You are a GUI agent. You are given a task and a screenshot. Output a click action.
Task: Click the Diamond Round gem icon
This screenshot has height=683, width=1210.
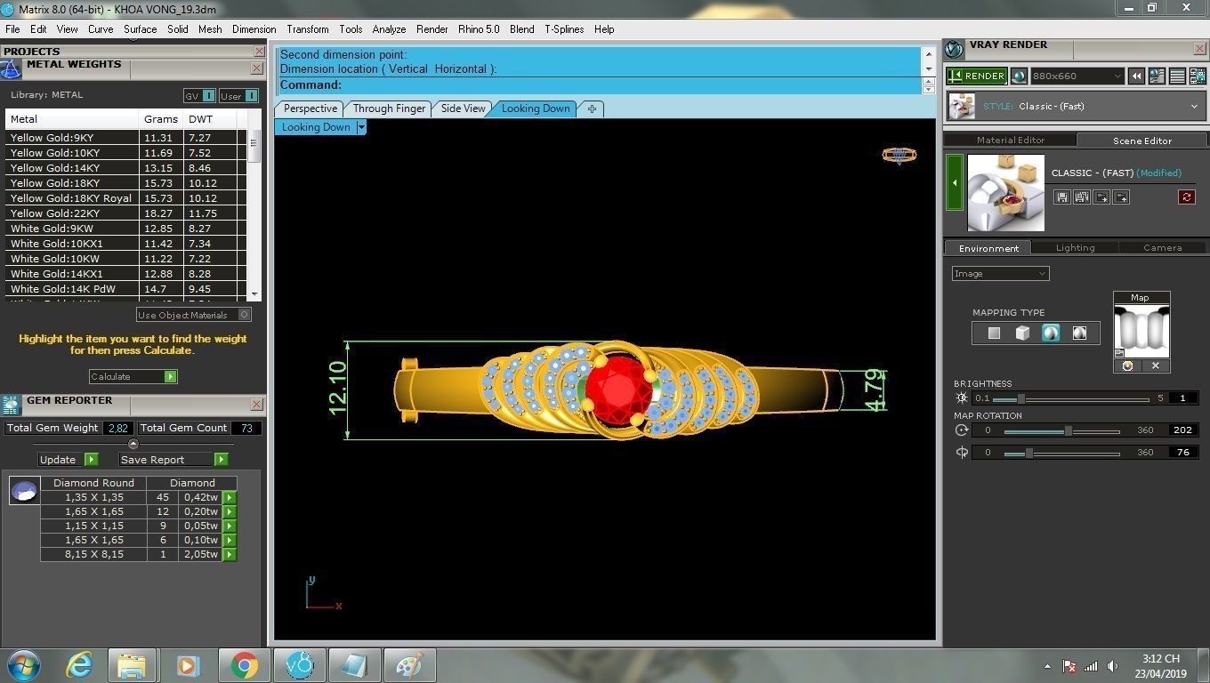pos(24,491)
